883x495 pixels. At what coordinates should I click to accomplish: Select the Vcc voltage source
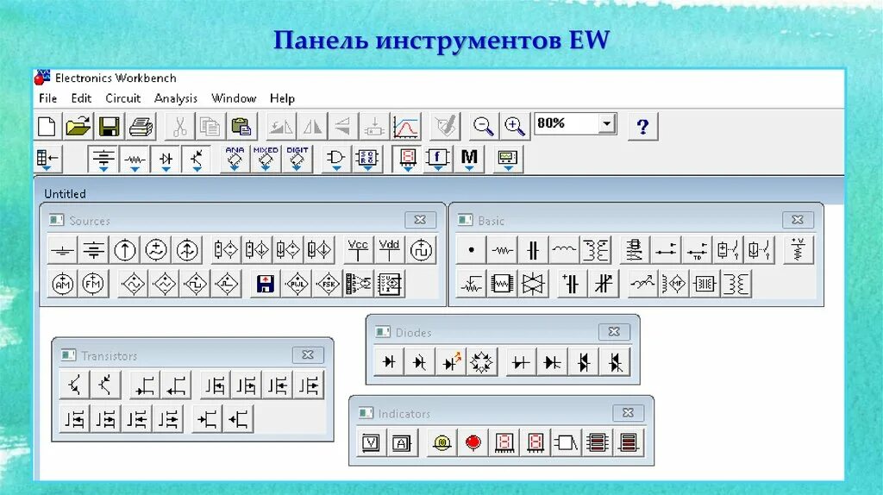pos(358,250)
